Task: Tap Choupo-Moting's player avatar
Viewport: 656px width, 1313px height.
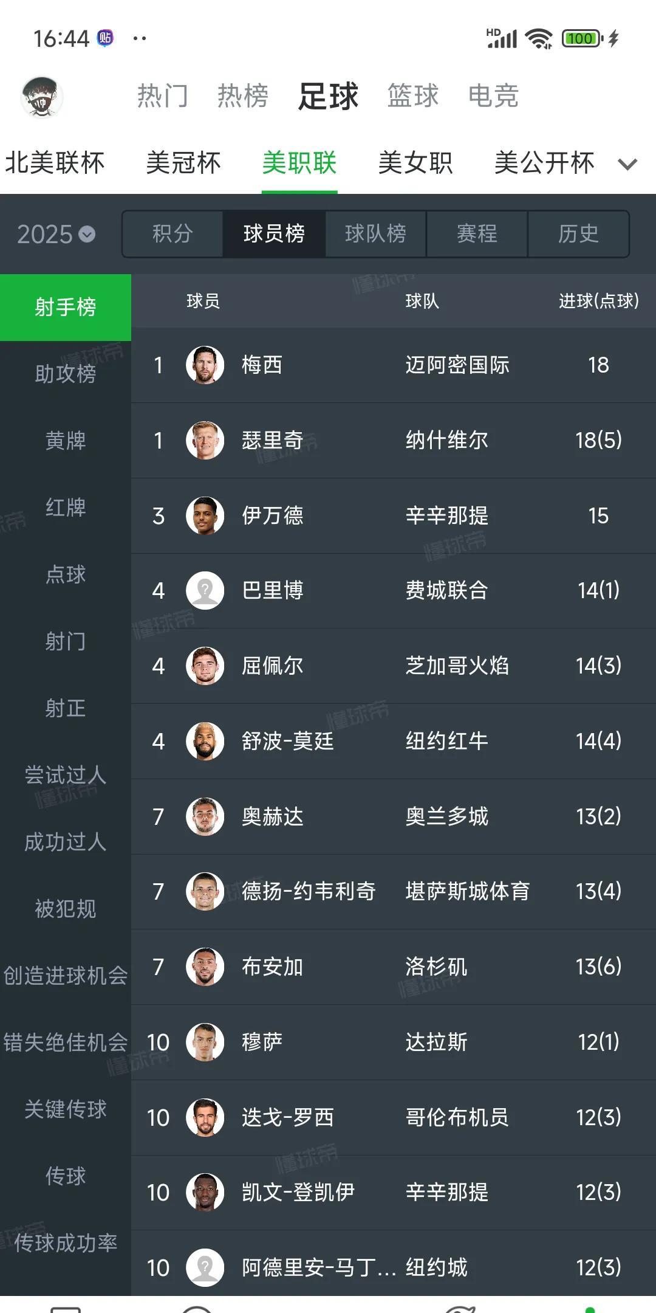Action: [205, 741]
